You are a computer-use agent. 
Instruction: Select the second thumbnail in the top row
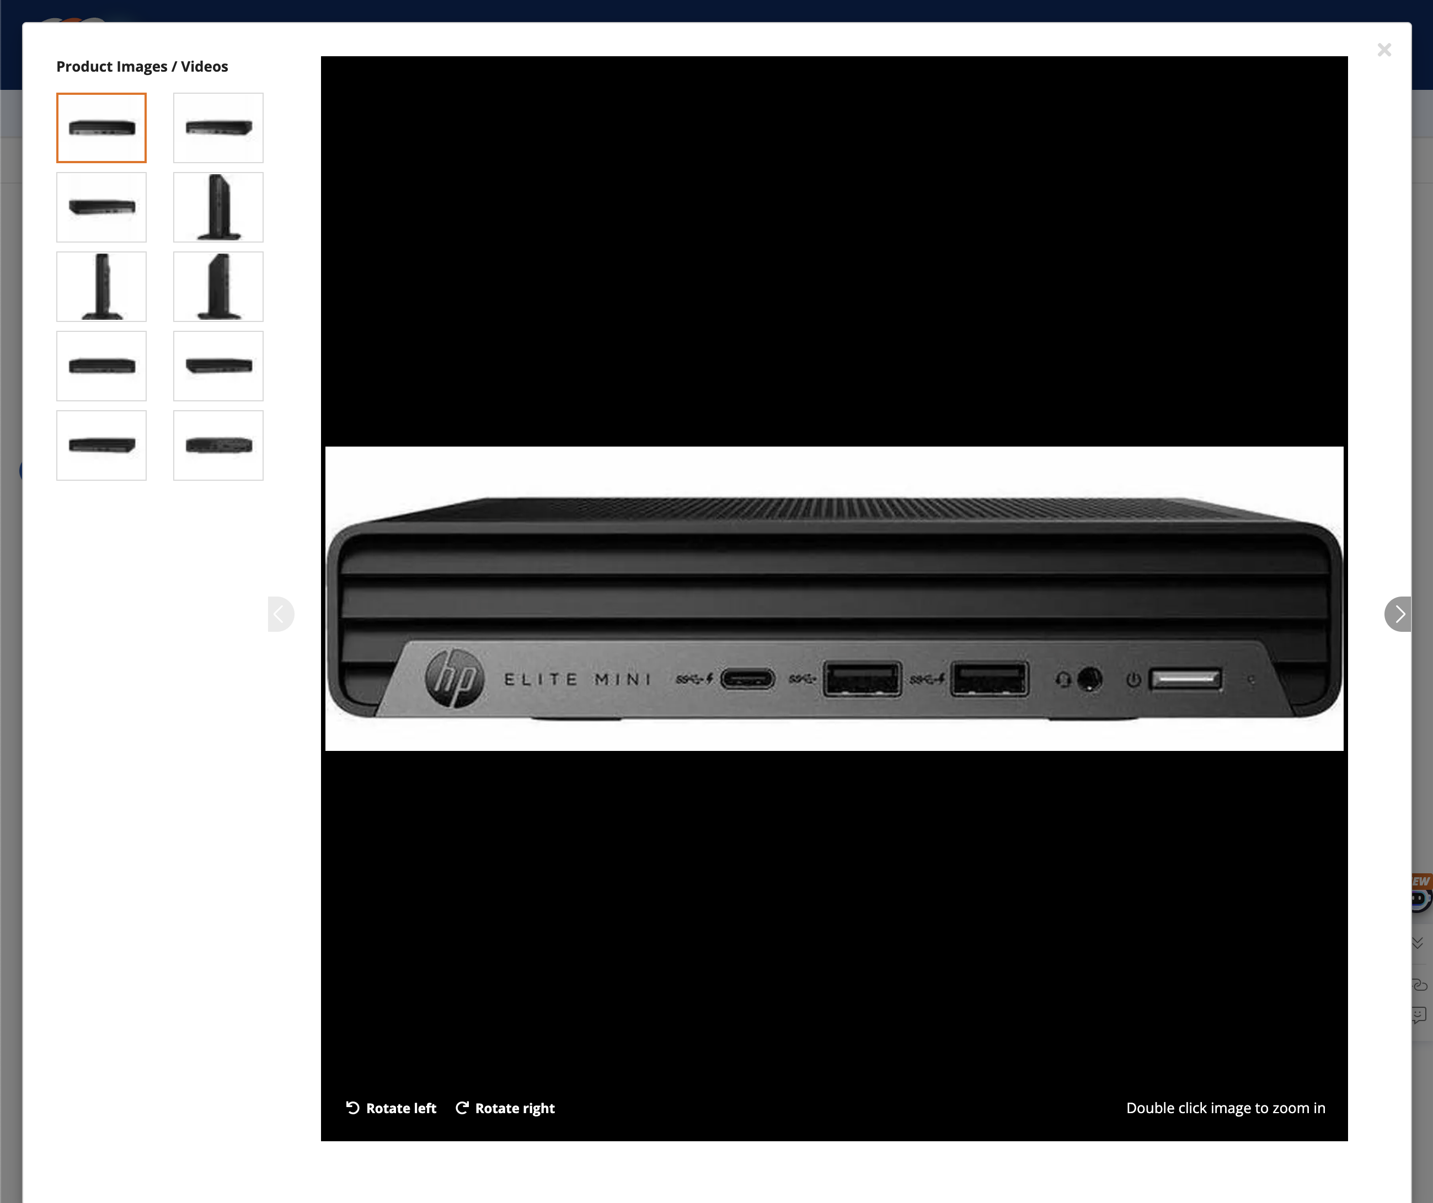218,127
